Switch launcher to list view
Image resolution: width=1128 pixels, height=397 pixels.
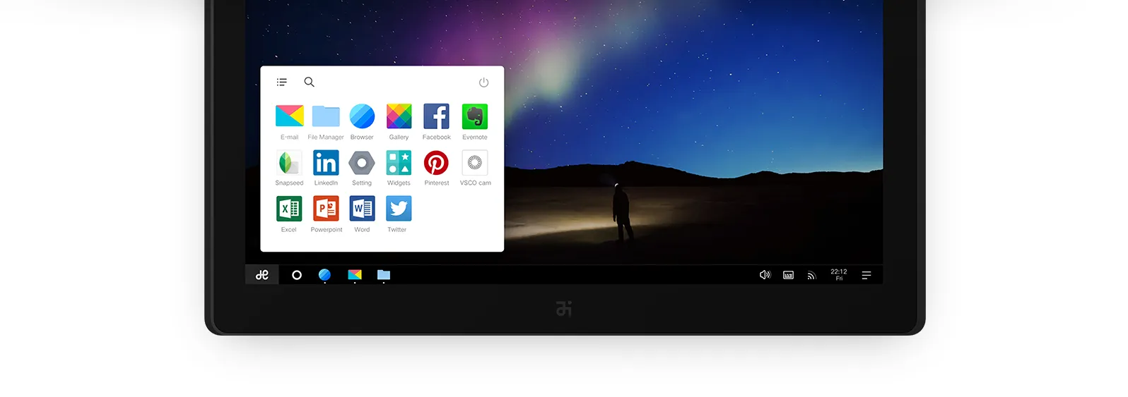pos(281,82)
